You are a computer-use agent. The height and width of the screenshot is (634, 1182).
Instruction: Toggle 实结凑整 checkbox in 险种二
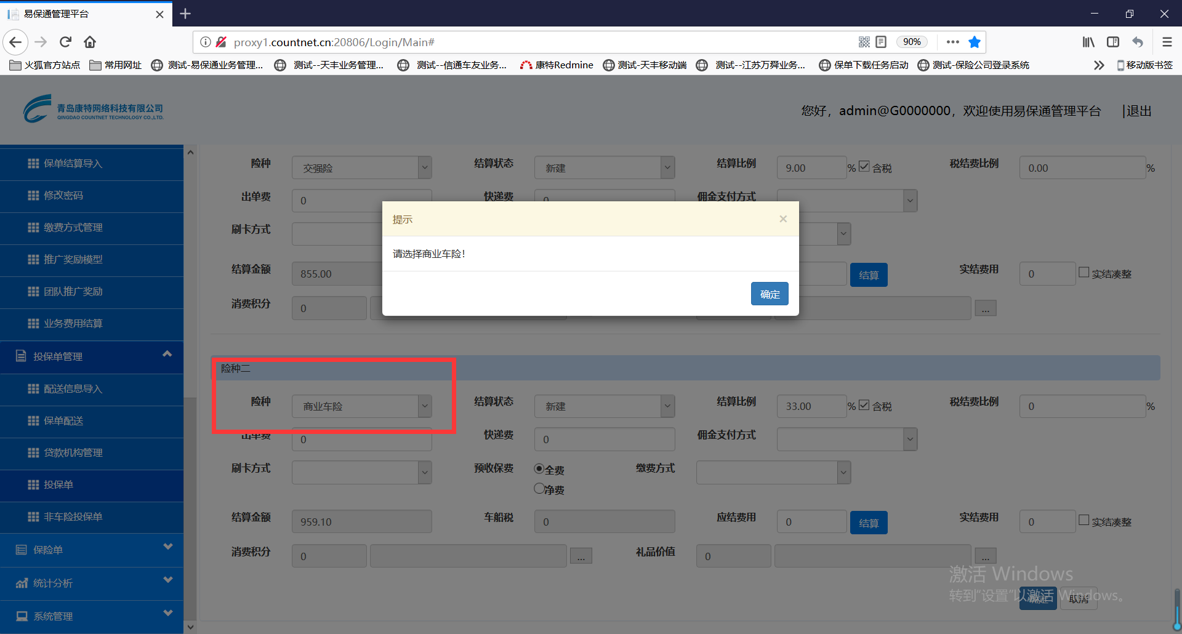[1084, 520]
